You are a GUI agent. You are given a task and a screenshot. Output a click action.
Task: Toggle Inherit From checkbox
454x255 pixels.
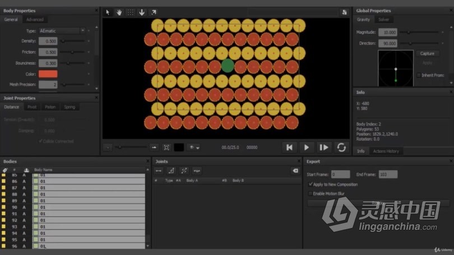(x=419, y=75)
